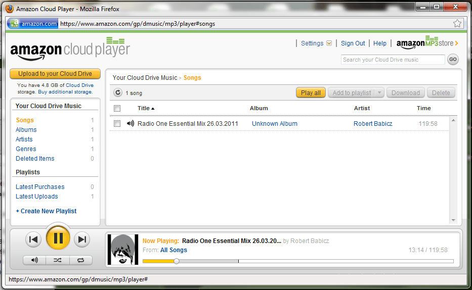The width and height of the screenshot is (472, 290).
Task: Open the Amazon MP3 store logo link
Action: point(427,43)
